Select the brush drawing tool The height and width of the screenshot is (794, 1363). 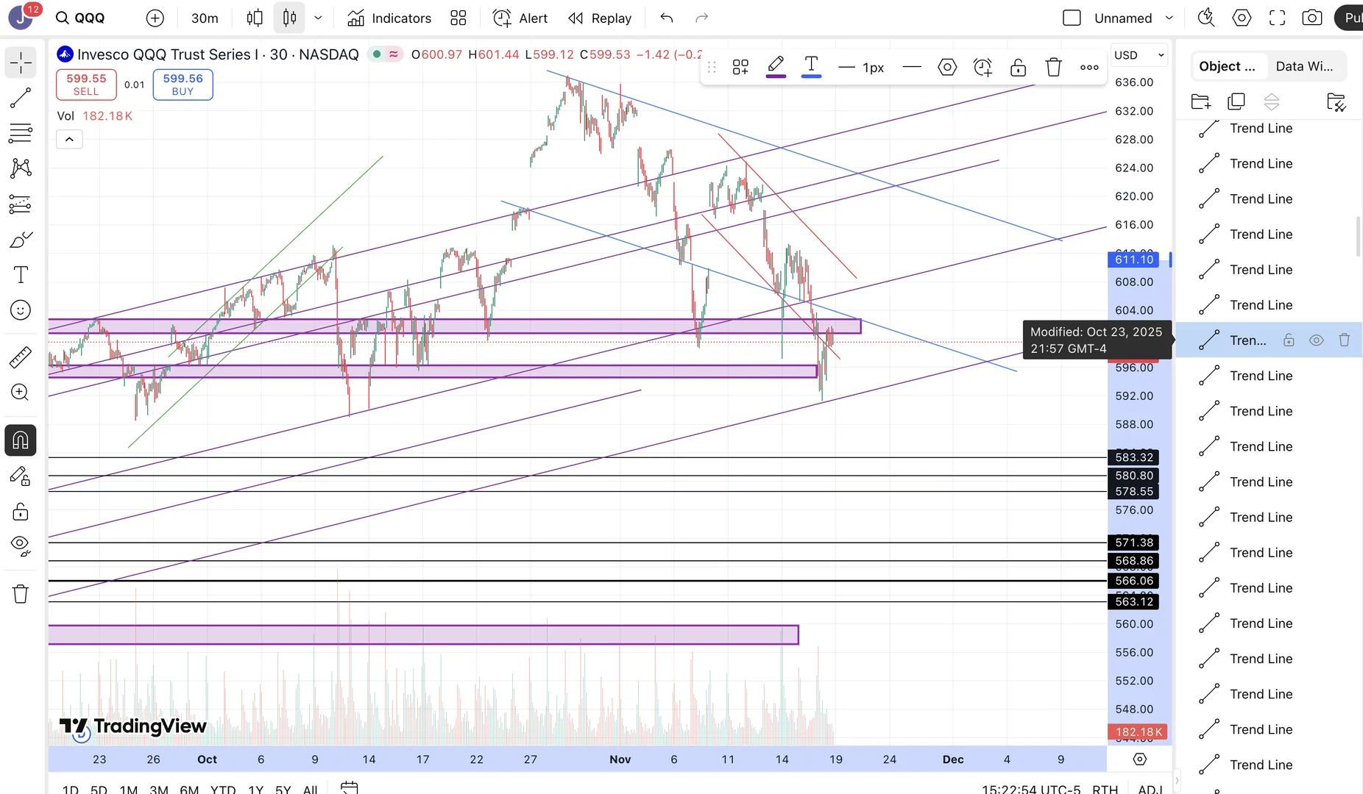pos(21,240)
